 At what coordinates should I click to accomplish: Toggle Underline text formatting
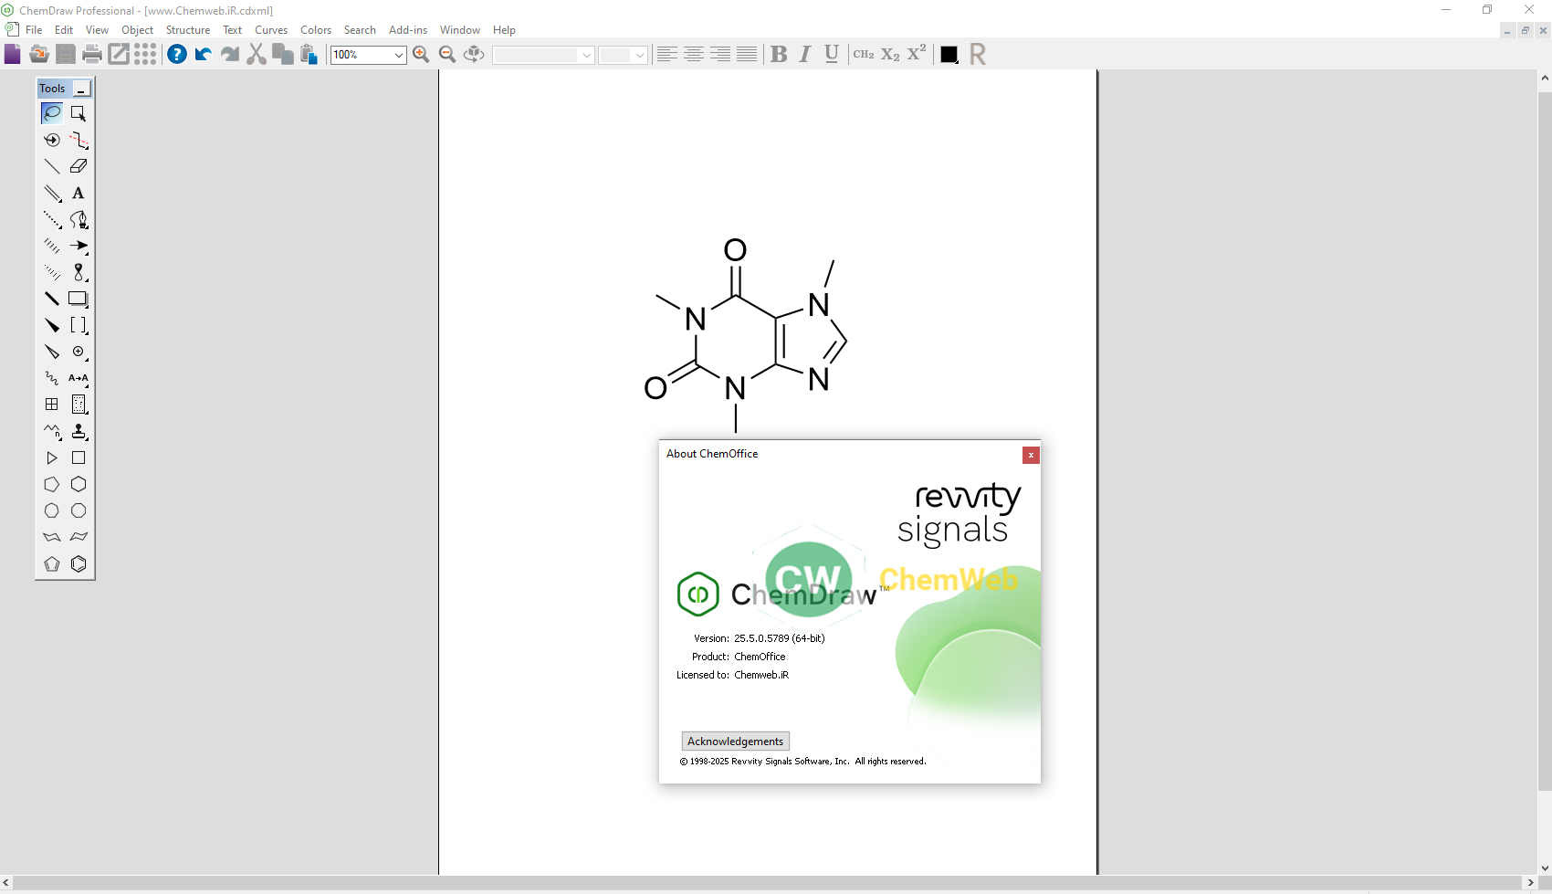pos(832,55)
